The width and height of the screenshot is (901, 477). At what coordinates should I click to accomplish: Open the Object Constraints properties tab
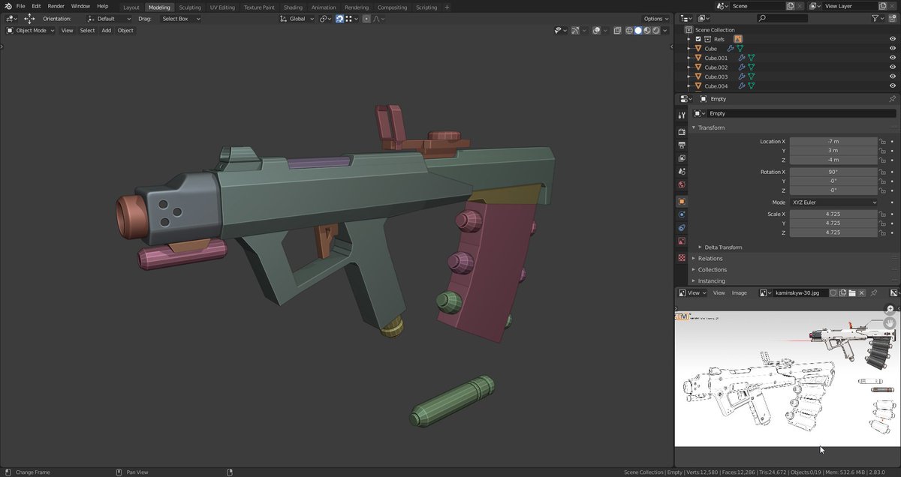(682, 228)
